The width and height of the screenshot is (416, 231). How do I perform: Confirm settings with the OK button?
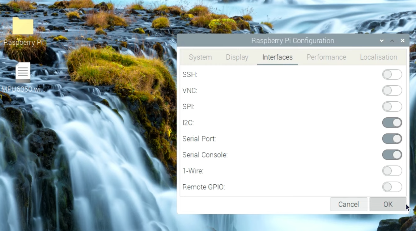point(388,204)
